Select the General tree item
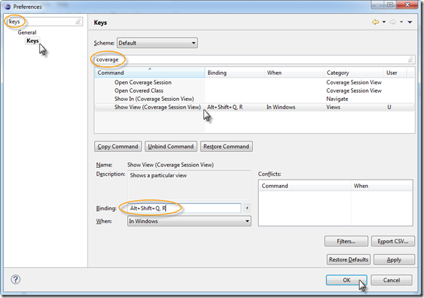424x298 pixels. click(x=27, y=32)
